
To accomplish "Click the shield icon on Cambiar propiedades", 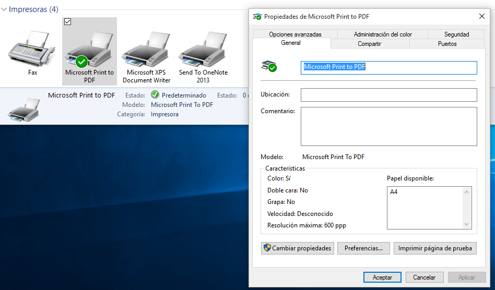I will click(x=267, y=248).
